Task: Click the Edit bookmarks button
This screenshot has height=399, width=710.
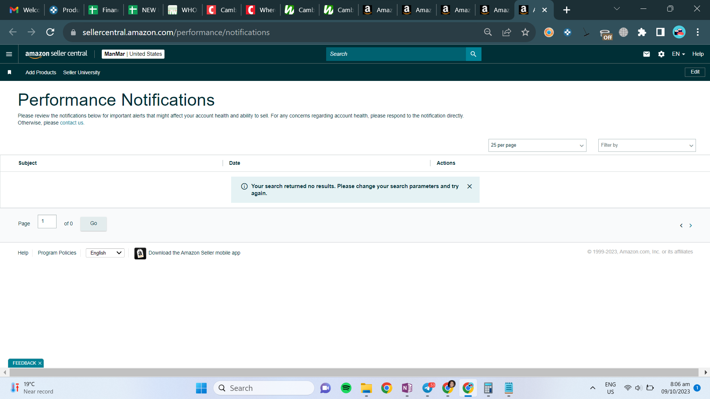Action: pyautogui.click(x=695, y=72)
